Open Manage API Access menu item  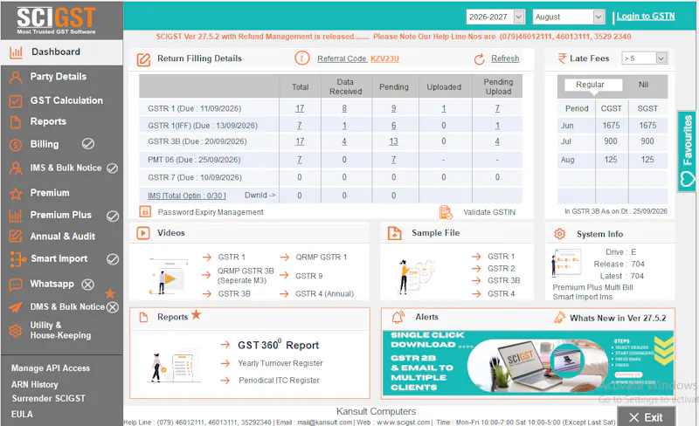(x=51, y=368)
